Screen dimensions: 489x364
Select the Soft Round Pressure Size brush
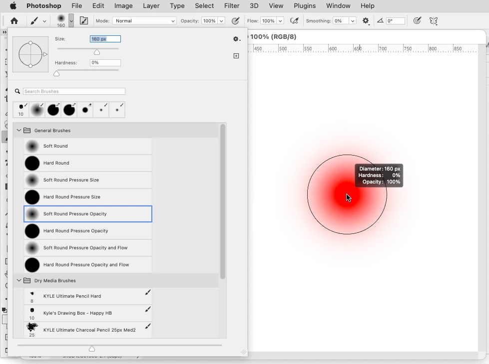coord(88,180)
